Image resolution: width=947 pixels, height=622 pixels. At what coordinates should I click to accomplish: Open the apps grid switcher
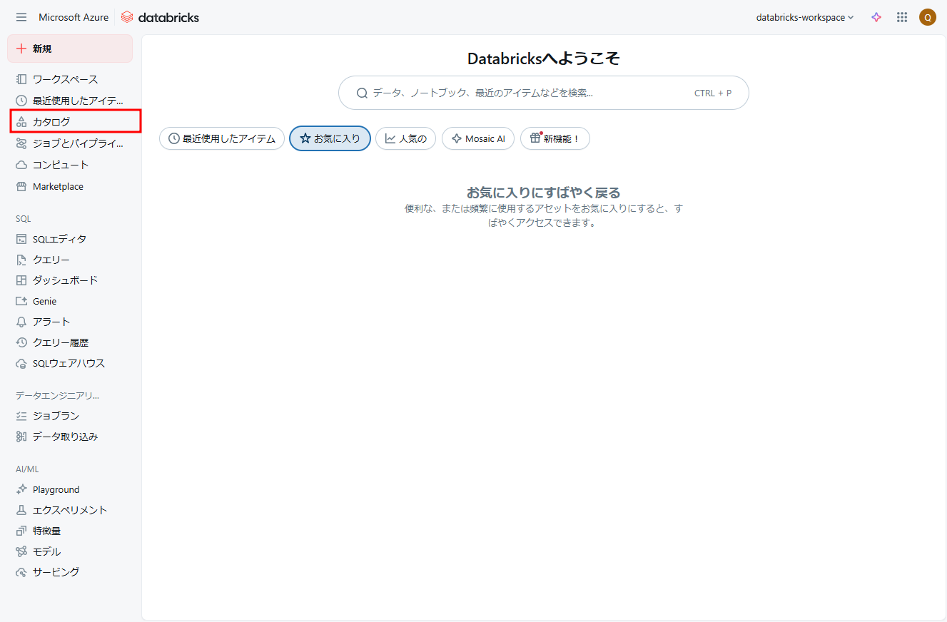(x=902, y=17)
